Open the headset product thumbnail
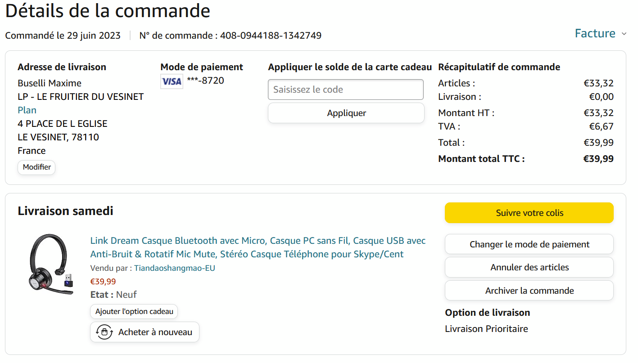Screen dimensions: 638x363 pyautogui.click(x=50, y=264)
